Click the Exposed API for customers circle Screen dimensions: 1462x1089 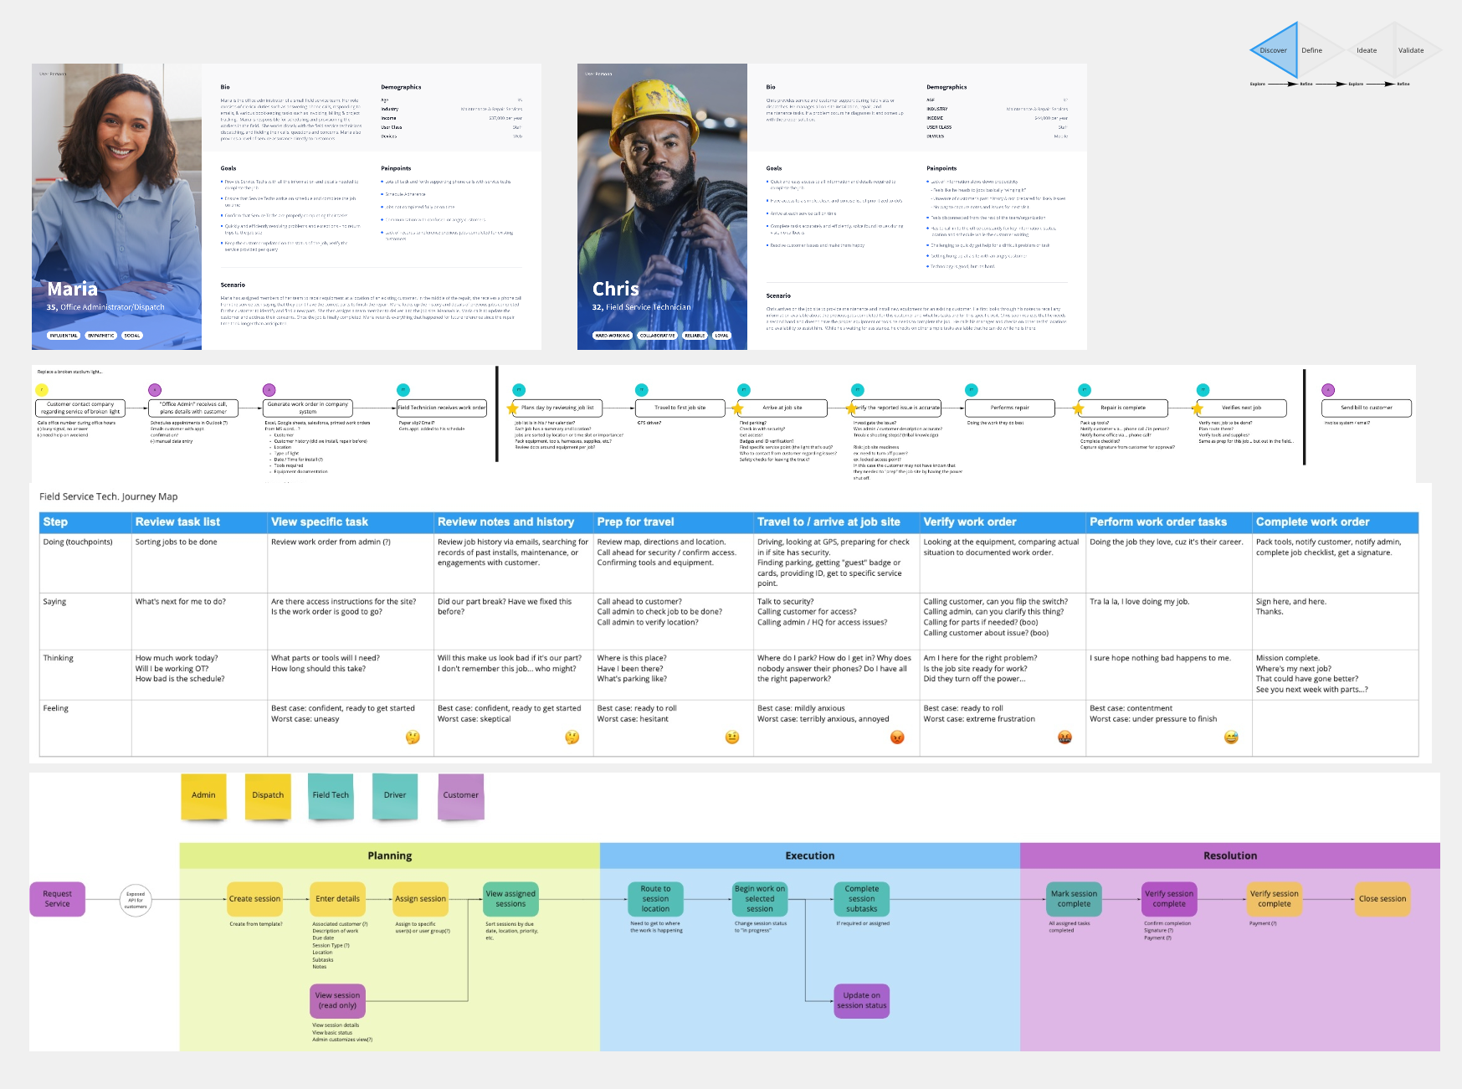(136, 899)
